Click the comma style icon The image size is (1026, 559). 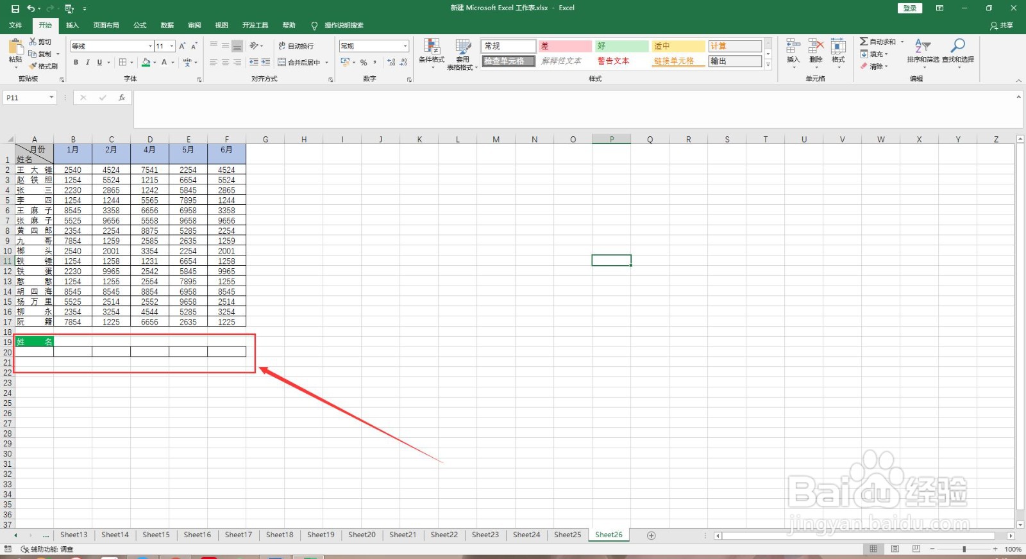coord(375,62)
